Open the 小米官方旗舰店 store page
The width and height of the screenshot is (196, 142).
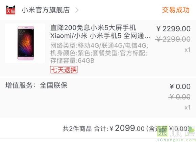pyautogui.click(x=46, y=10)
